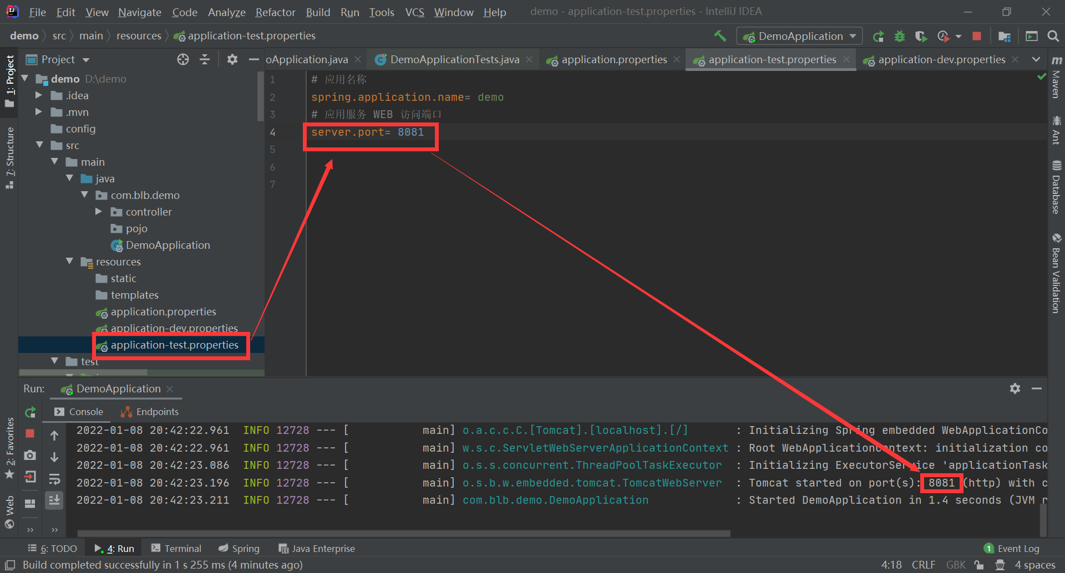Click the thread dump camera icon
The width and height of the screenshot is (1065, 573).
31,455
